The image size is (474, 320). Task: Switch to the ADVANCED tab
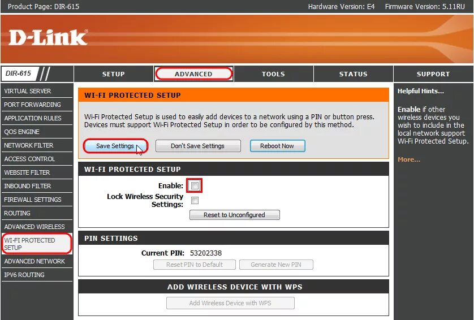[193, 74]
